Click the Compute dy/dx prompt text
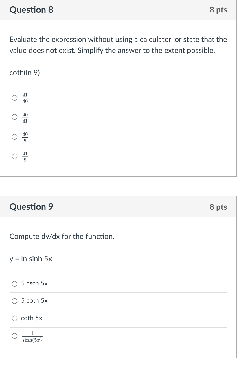The image size is (239, 366). coord(62,236)
